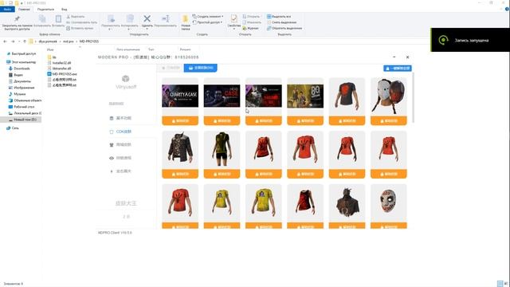The image size is (510, 287).
Task: Click the Копировать в ribbon icon
Action: pos(130,19)
